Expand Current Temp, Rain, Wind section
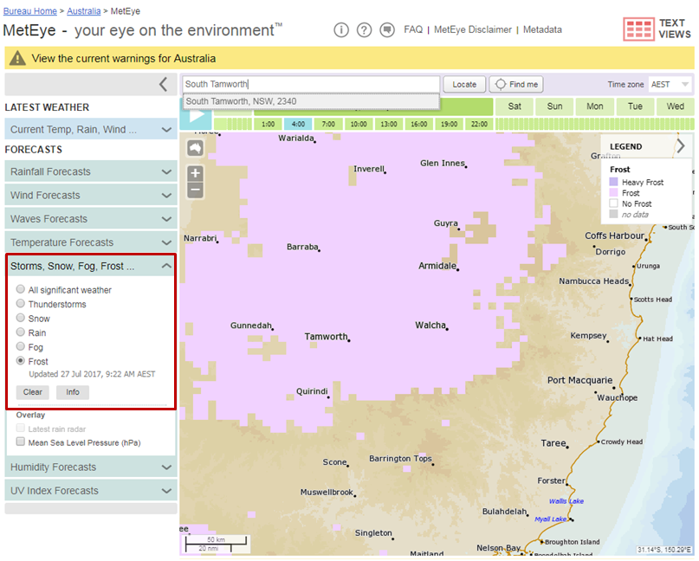 (x=91, y=129)
